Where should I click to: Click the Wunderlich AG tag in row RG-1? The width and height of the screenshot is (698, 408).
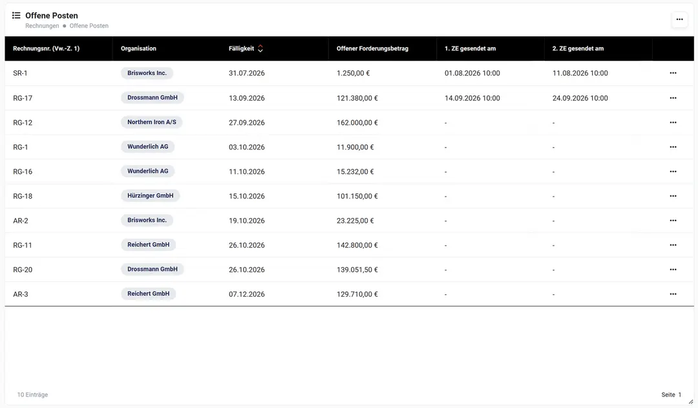(x=148, y=147)
